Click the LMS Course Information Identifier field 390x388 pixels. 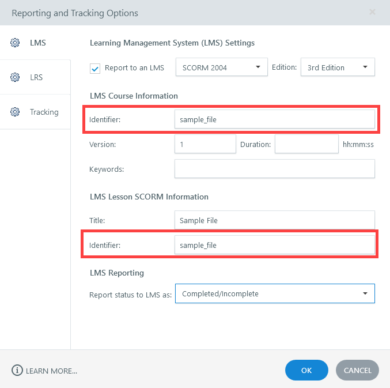pos(274,119)
